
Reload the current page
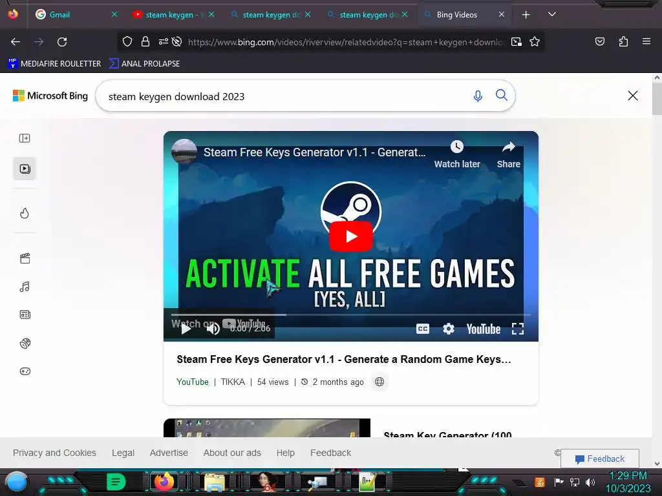pyautogui.click(x=62, y=42)
